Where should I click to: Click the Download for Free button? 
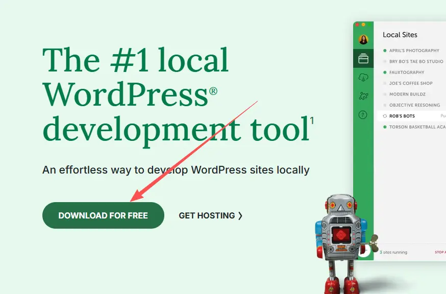[x=103, y=215]
